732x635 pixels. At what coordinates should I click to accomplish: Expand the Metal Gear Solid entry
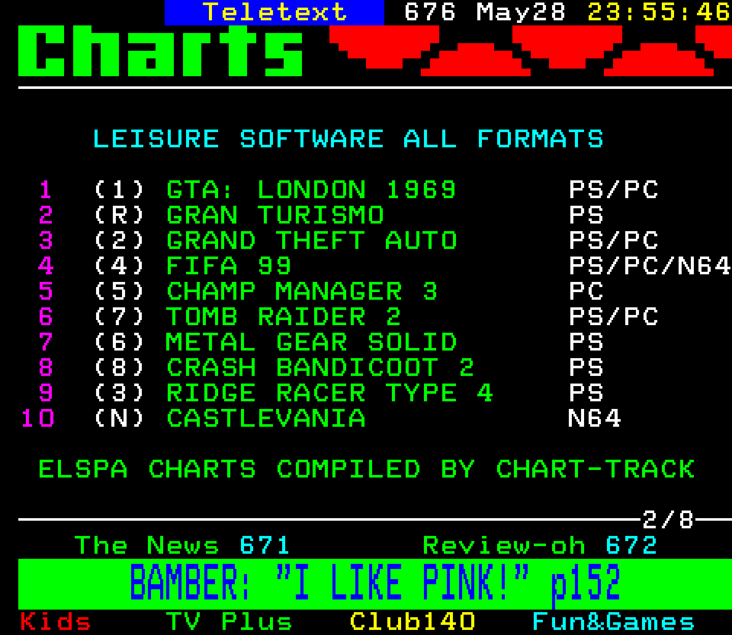tap(310, 342)
